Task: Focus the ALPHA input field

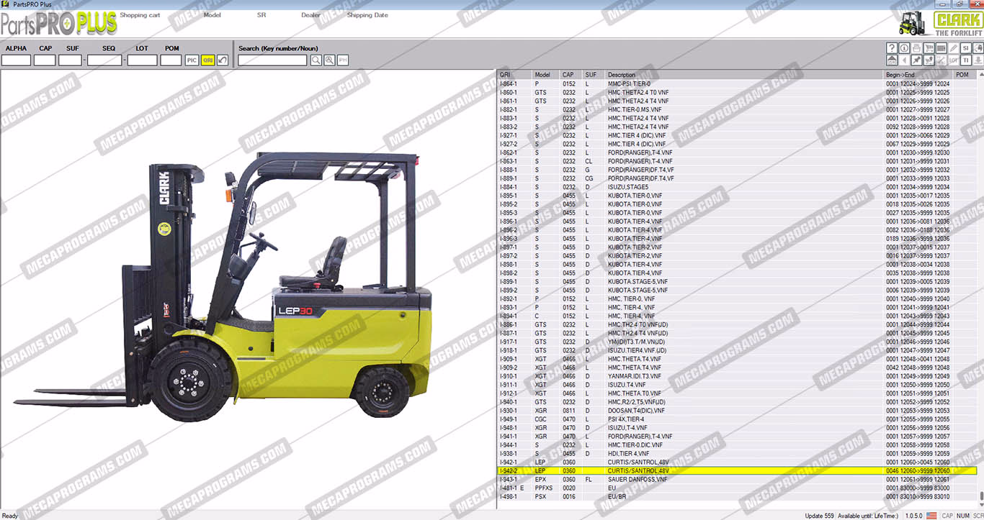Action: [16, 60]
